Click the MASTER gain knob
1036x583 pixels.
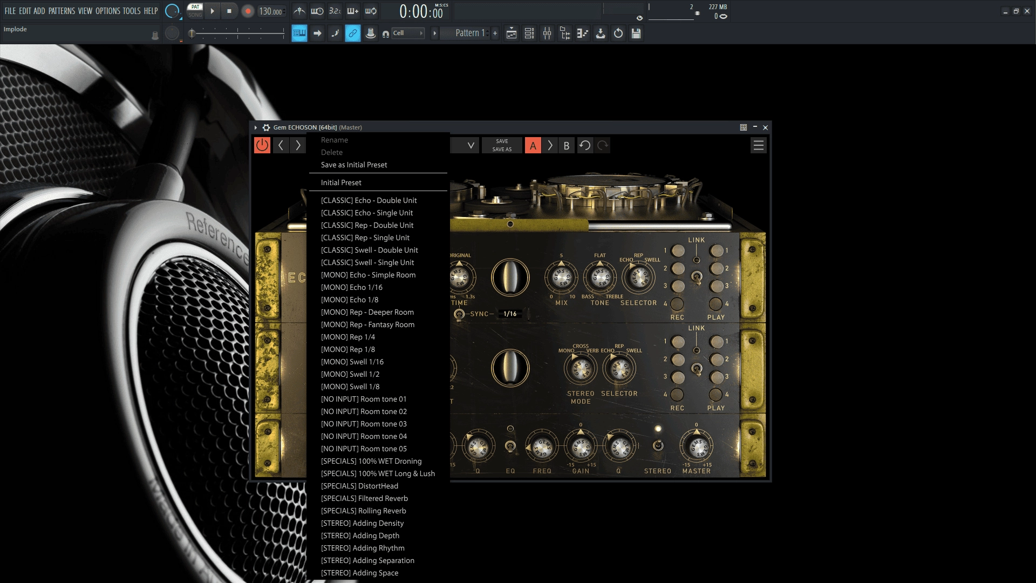coord(697,446)
